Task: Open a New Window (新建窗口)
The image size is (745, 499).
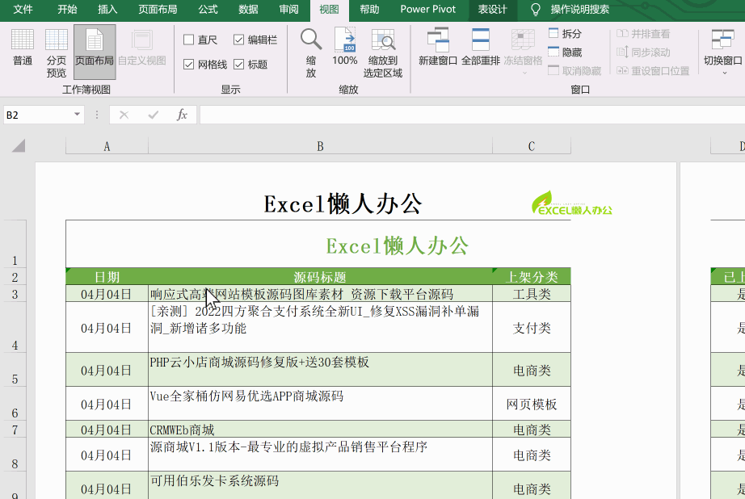Action: 438,47
